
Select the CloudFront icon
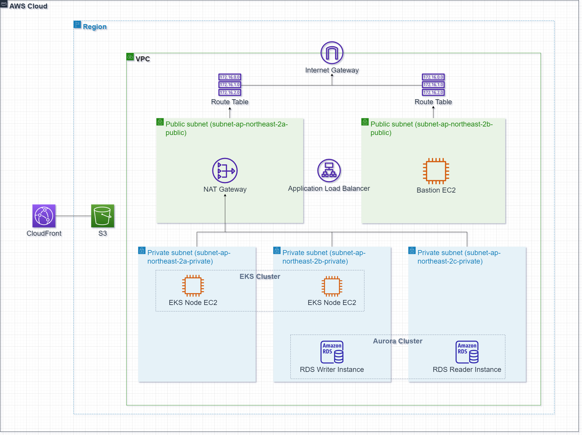44,216
